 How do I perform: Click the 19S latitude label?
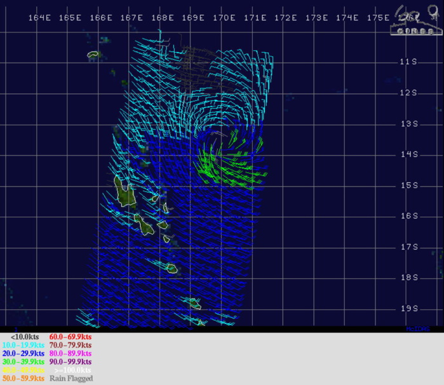coord(408,309)
